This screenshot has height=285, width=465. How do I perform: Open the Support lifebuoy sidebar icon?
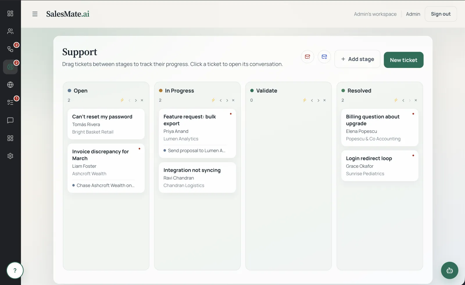click(x=10, y=67)
